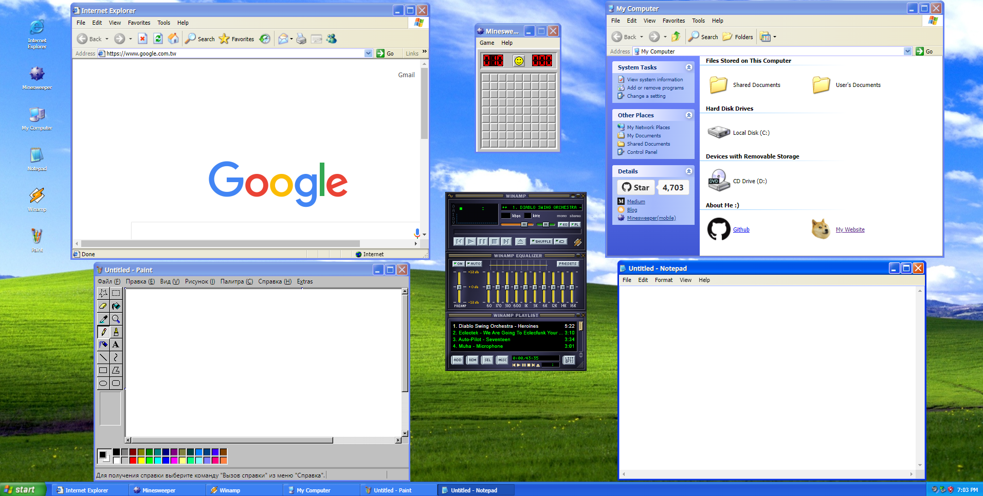Click the Stop button in Internet Explorer toolbar
983x496 pixels.
pyautogui.click(x=143, y=39)
